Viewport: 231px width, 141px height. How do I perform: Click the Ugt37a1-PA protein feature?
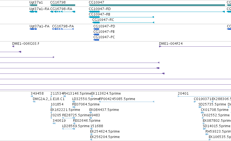pos(33,29)
